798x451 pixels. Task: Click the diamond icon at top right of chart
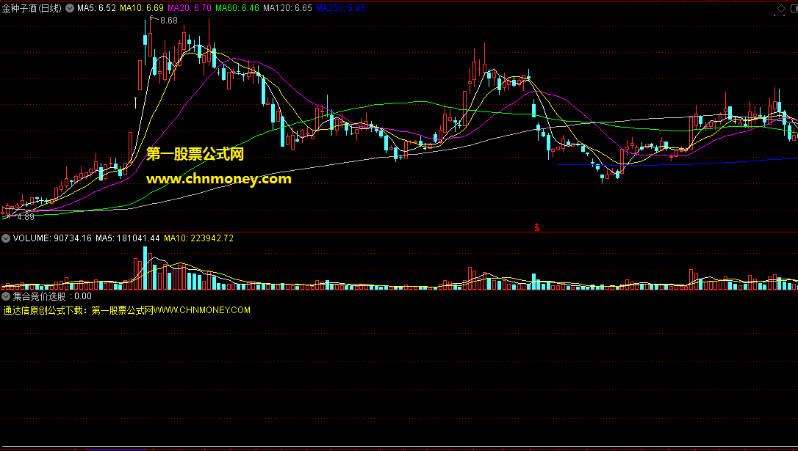point(781,8)
